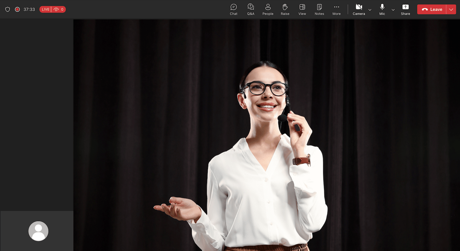Open the More options menu
The image size is (460, 251).
(337, 9)
